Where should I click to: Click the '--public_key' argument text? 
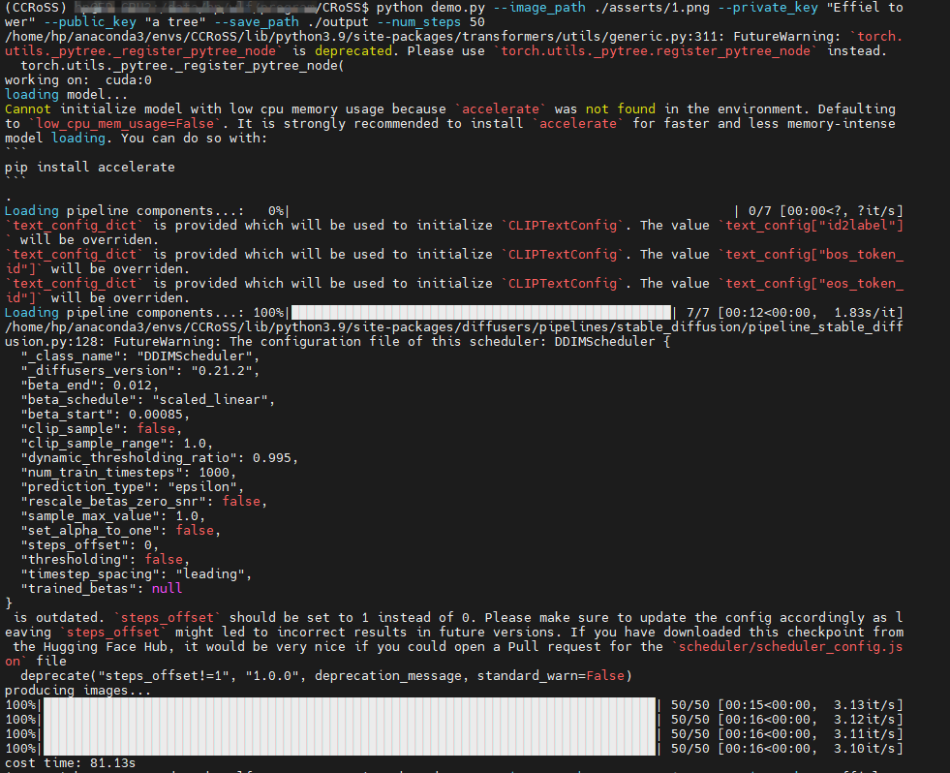point(90,22)
